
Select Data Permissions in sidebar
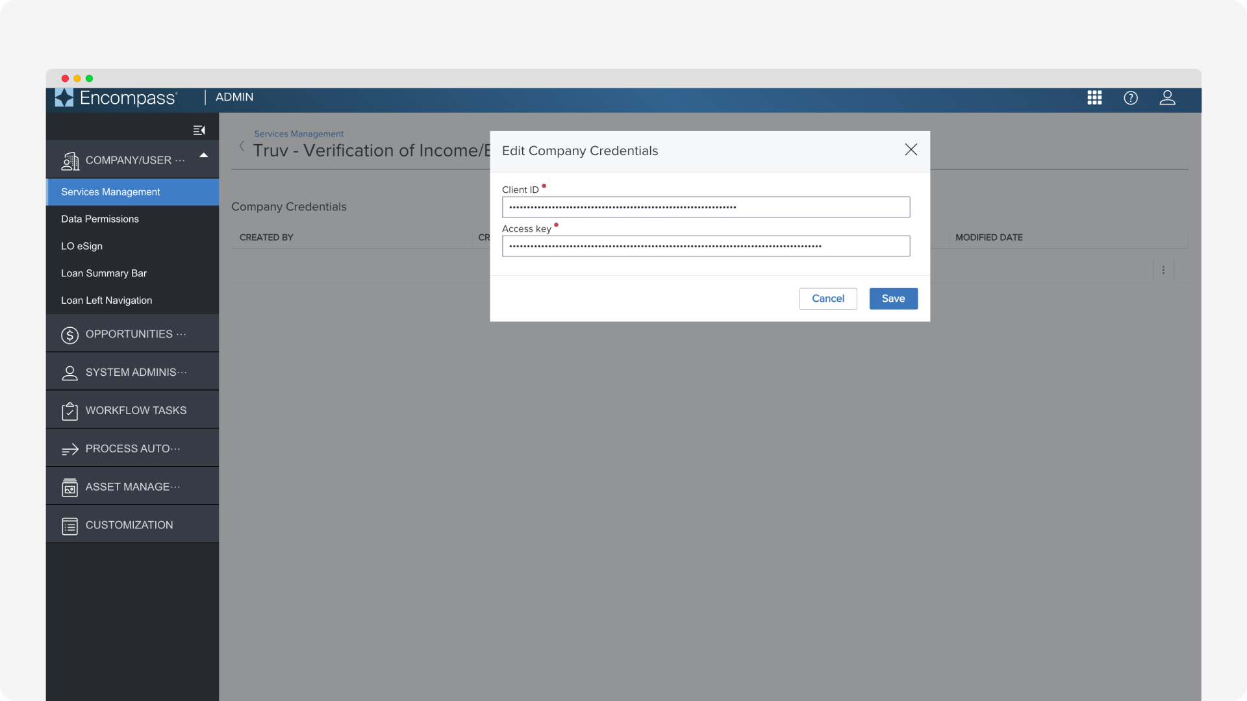pyautogui.click(x=100, y=219)
